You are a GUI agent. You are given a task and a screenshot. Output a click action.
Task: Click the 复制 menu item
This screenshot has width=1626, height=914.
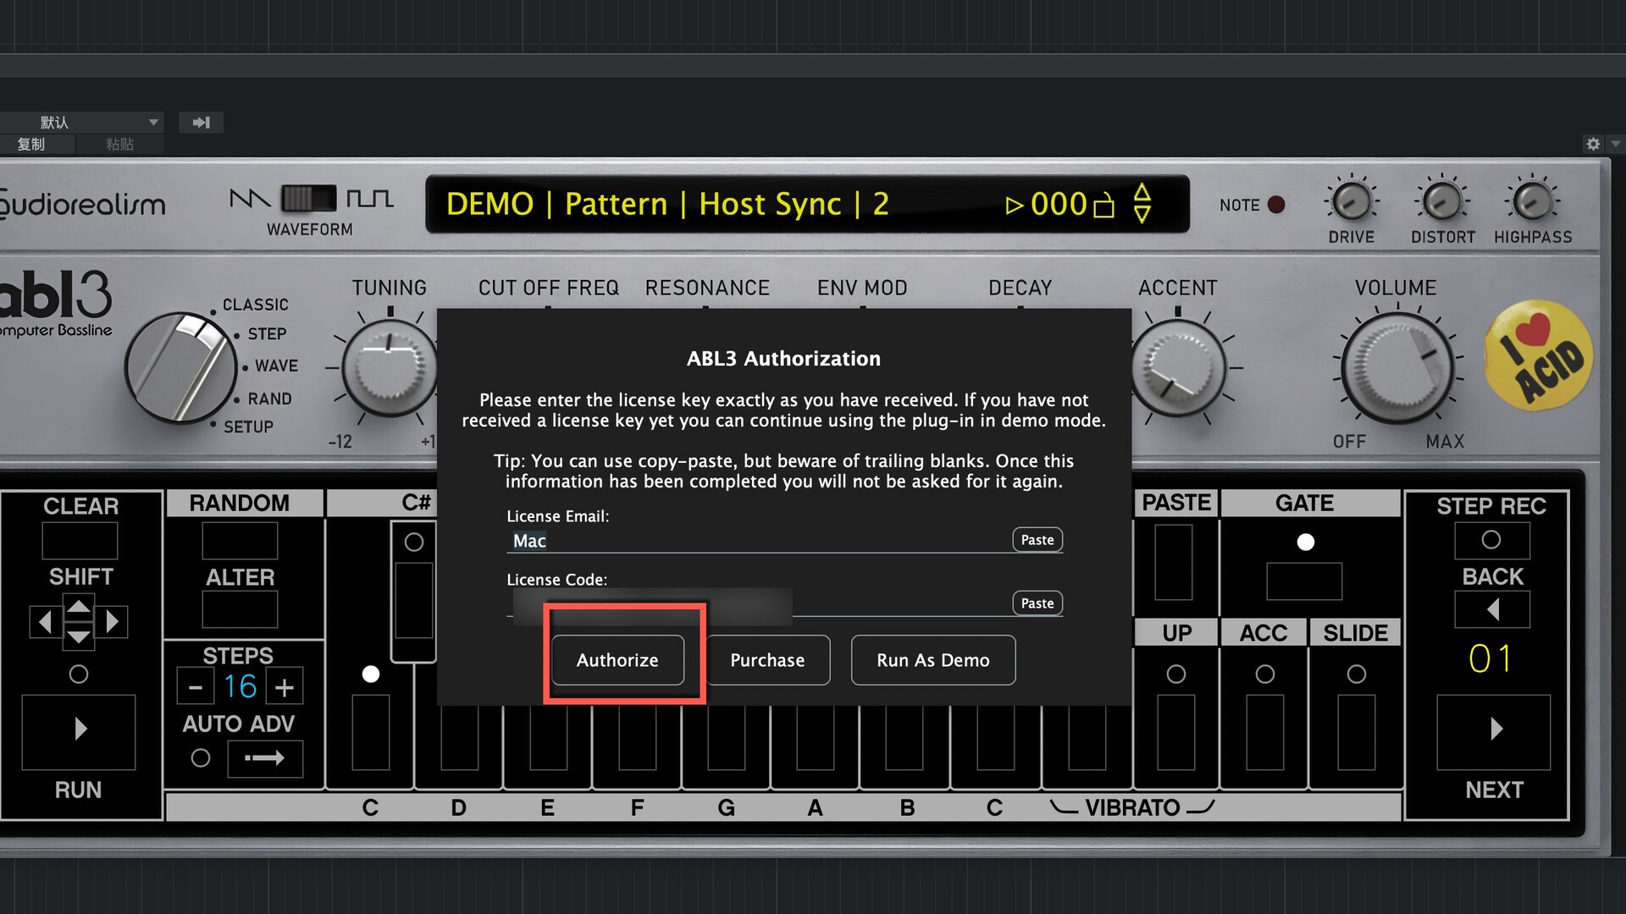[x=32, y=144]
